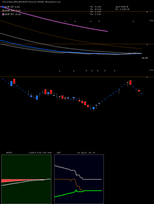The image size is (154, 204).
Task: Click the 46.30 value label near EMA lines
Action: point(144,58)
